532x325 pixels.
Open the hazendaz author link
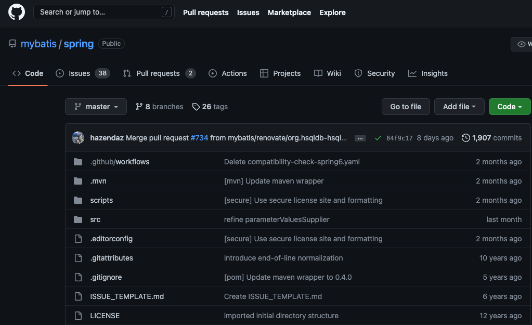point(107,138)
